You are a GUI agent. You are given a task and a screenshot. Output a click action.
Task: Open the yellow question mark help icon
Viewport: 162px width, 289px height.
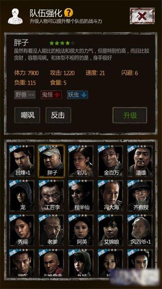tap(68, 13)
